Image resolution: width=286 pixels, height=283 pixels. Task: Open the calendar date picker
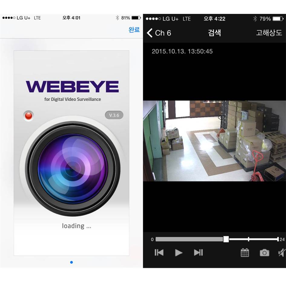[245, 252]
